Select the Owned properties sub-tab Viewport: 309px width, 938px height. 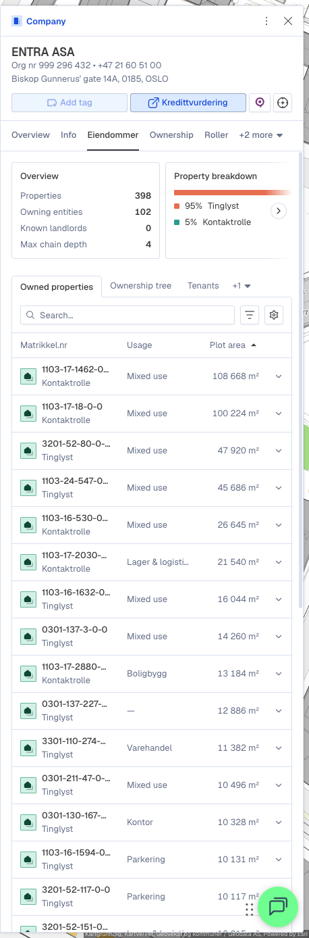pyautogui.click(x=57, y=287)
